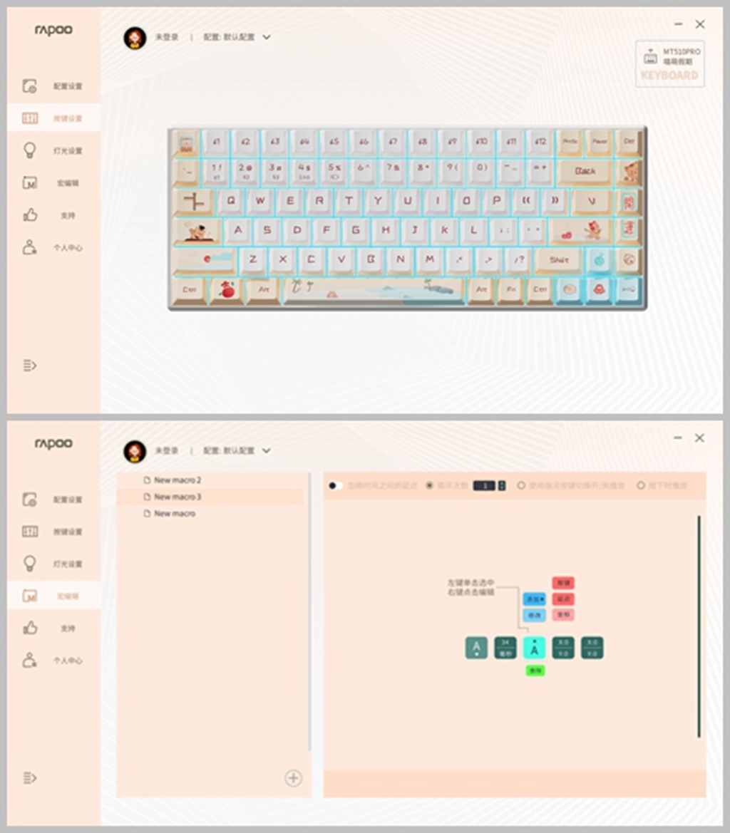This screenshot has height=833, width=730.
Task: Open personal center icon in bottom window sidebar
Action: pos(30,661)
